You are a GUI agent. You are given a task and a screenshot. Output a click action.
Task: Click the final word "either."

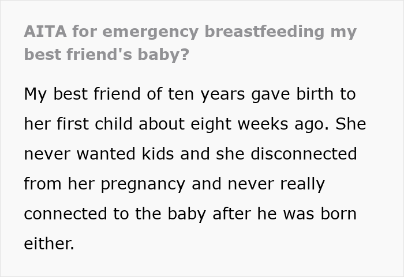[49, 244]
